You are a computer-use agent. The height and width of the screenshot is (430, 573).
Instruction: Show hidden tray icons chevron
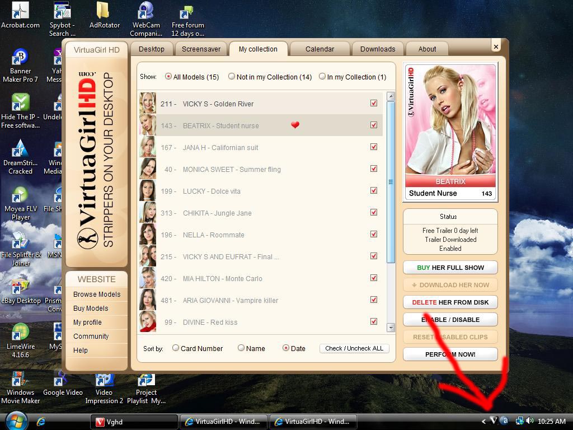[x=483, y=421]
